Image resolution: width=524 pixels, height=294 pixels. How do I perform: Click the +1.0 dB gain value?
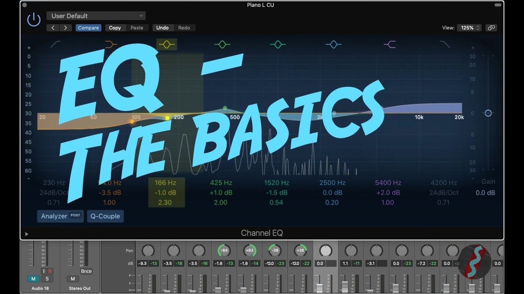[221, 192]
